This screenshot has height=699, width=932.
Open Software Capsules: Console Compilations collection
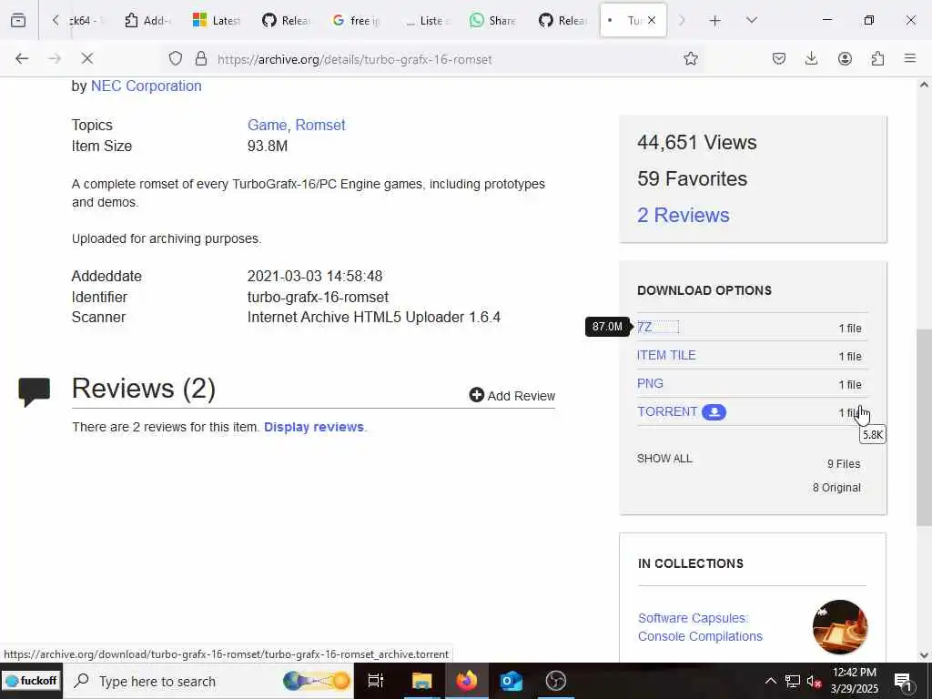coord(700,627)
